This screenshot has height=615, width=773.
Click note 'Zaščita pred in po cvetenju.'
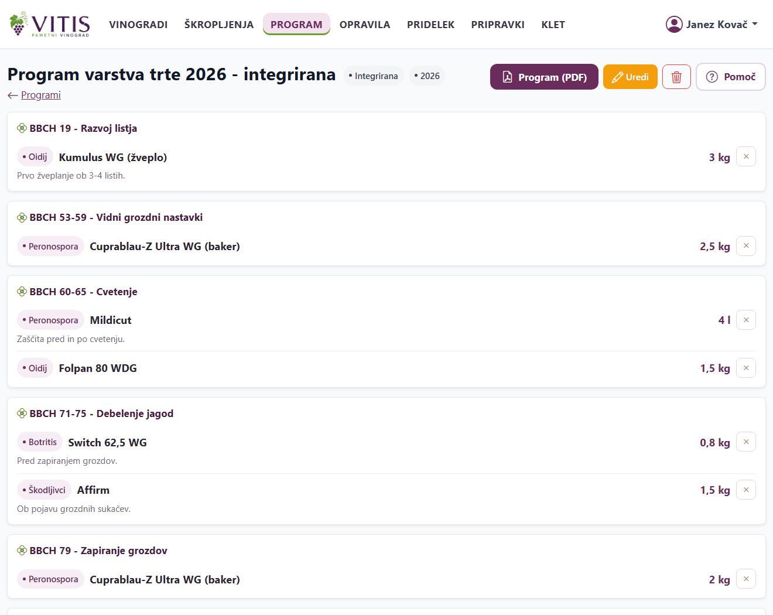pyautogui.click(x=71, y=339)
